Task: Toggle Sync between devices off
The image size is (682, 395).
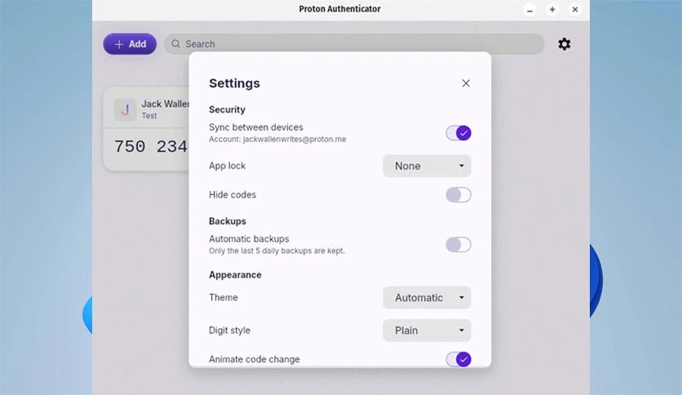Action: point(458,133)
